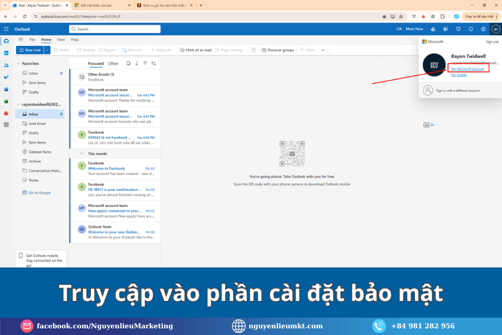Open the View ribbon tab
The width and height of the screenshot is (502, 335).
point(61,40)
